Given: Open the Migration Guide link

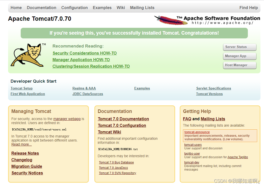Looking at the screenshot, I should [27, 167].
